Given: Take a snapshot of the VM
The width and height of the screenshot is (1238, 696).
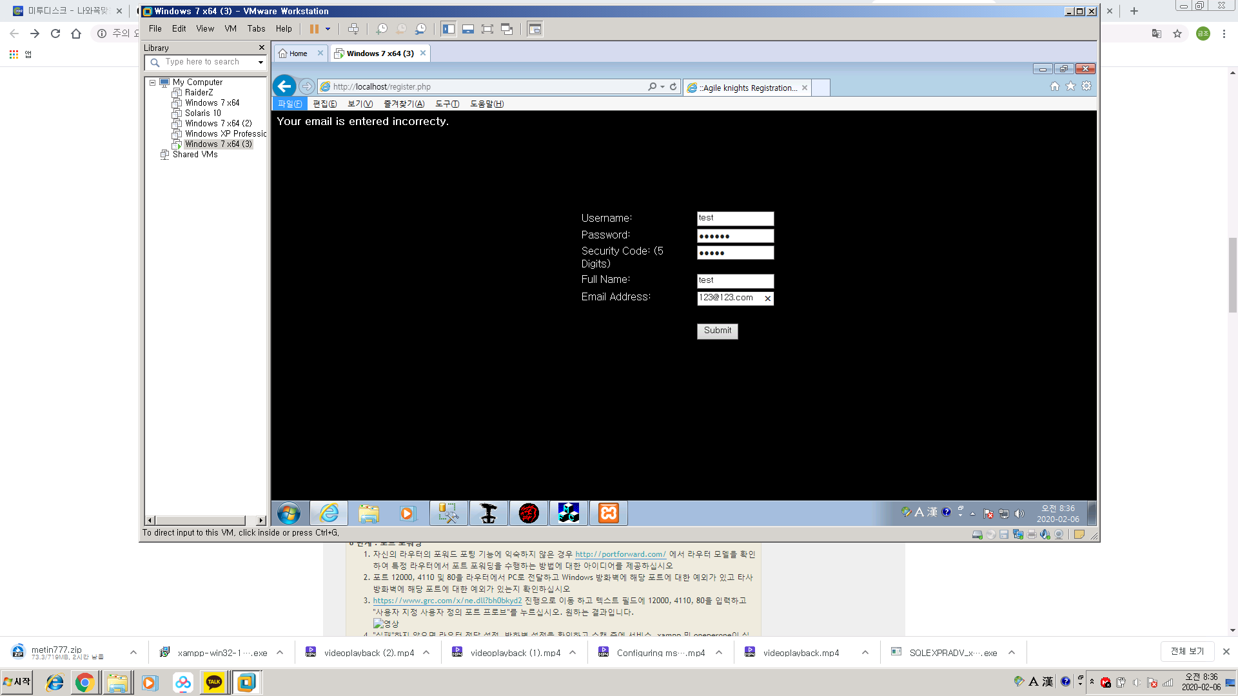Looking at the screenshot, I should (x=382, y=29).
